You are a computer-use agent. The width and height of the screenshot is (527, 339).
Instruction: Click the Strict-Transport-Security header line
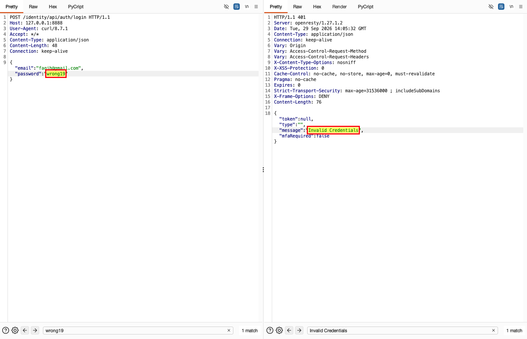(357, 91)
